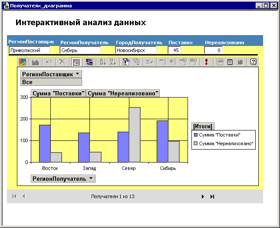The image size is (280, 228).
Task: Go to the previous record navigation arrow
Action: (x=24, y=196)
